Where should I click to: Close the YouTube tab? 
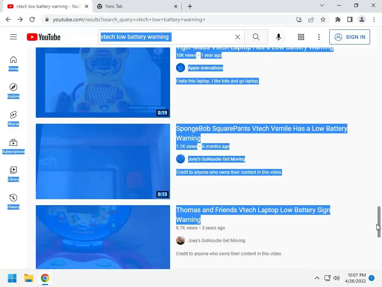[x=87, y=7]
